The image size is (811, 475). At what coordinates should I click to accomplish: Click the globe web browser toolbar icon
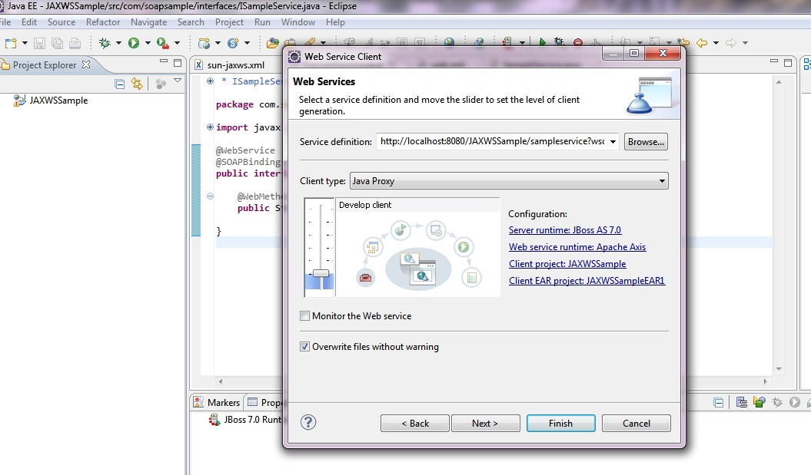tap(449, 43)
